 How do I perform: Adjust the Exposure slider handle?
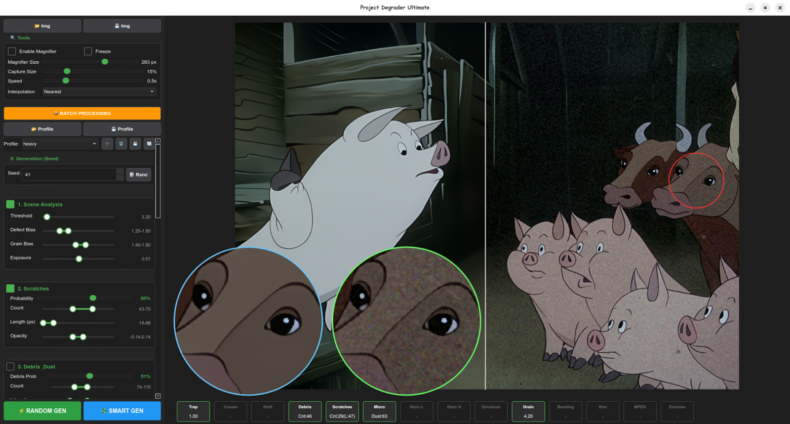[79, 259]
